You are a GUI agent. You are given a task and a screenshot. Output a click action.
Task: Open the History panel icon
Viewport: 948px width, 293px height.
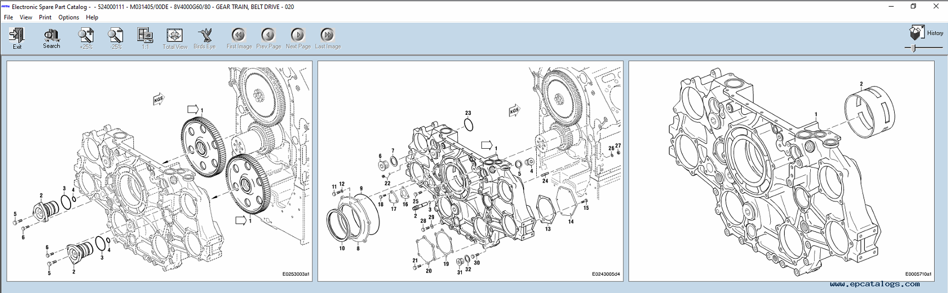tap(917, 33)
